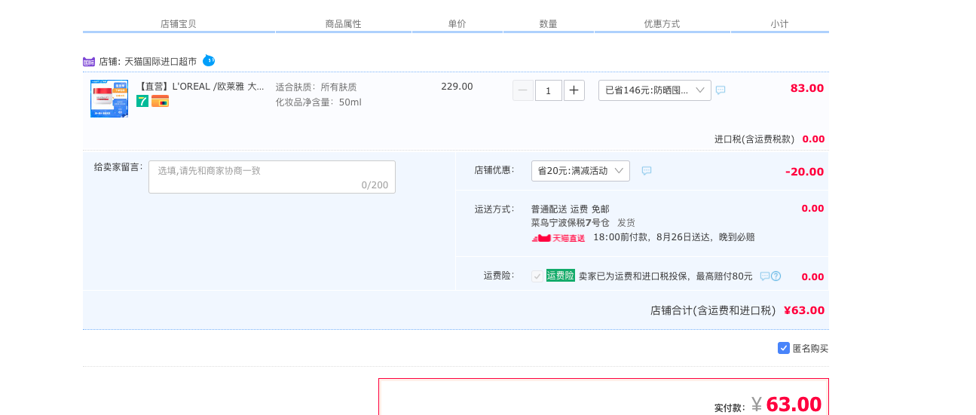Open the L'OREAL product title link

tap(200, 86)
